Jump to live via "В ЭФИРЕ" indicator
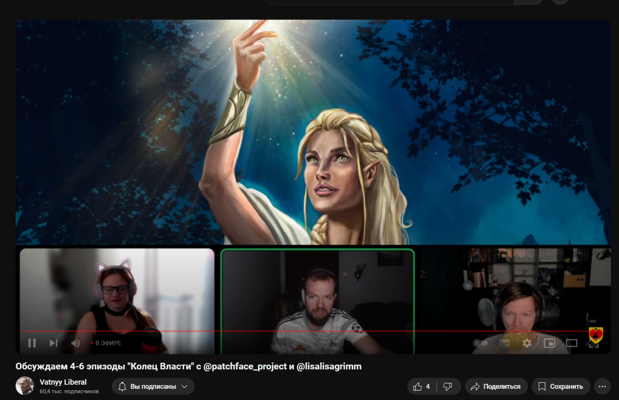 click(x=106, y=343)
